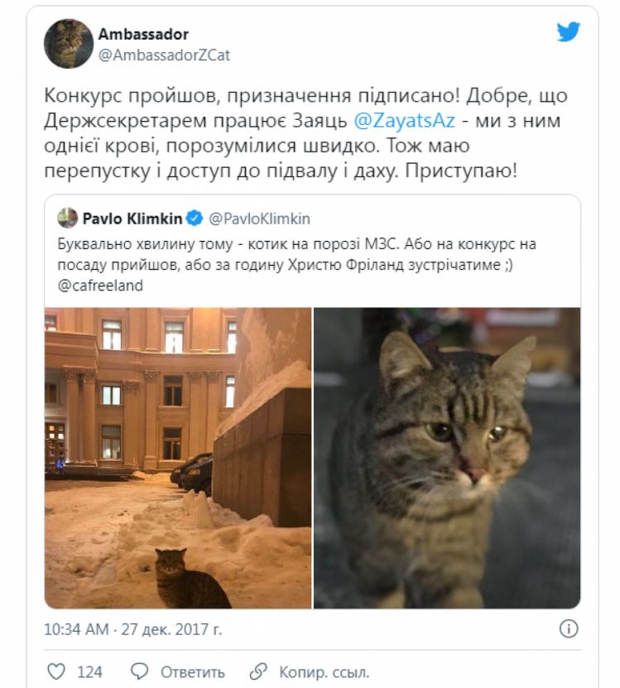Click Pavlo Klimkin's verified badge
Screen dimensions: 620x688
(x=195, y=218)
